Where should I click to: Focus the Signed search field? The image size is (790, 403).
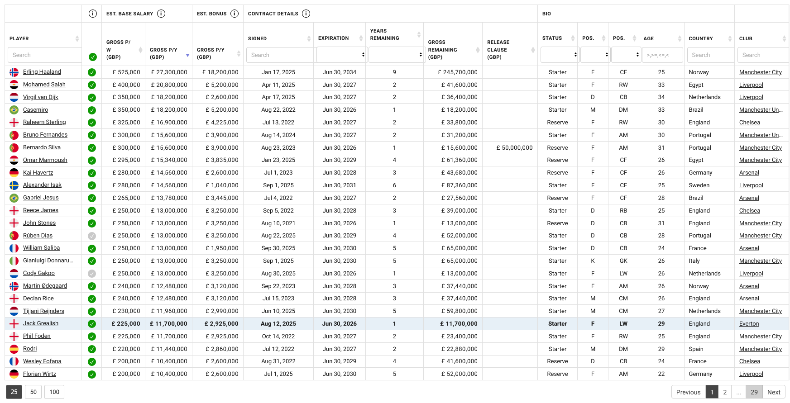[x=280, y=55]
